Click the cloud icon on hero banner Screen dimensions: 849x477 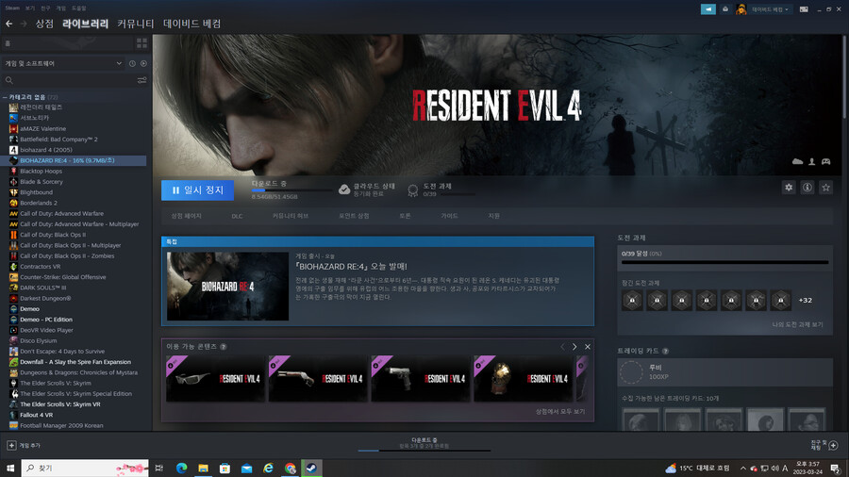coord(797,161)
